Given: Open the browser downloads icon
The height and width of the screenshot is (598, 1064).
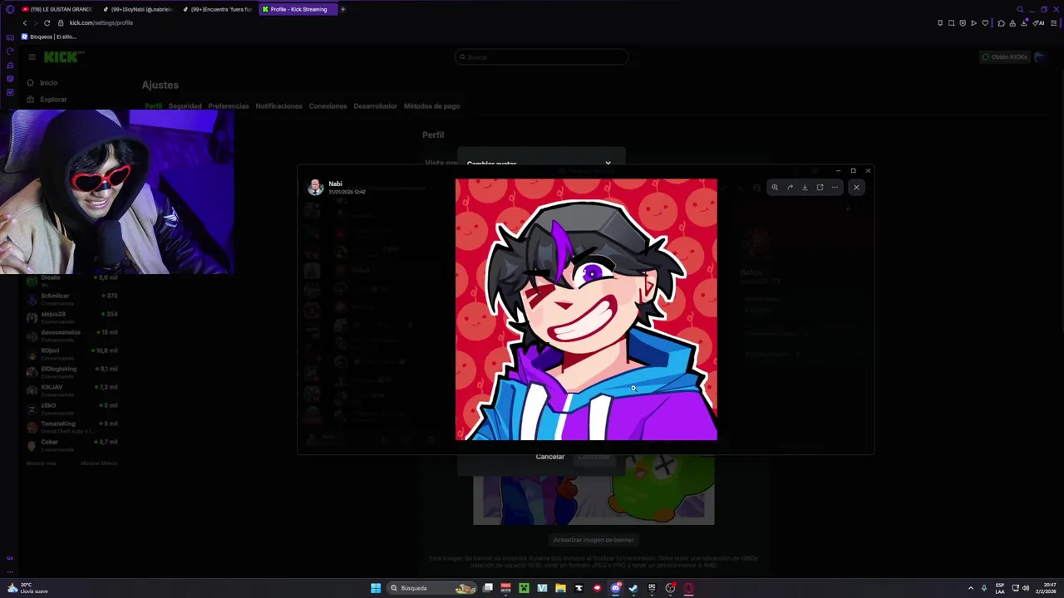Looking at the screenshot, I should tap(1023, 22).
